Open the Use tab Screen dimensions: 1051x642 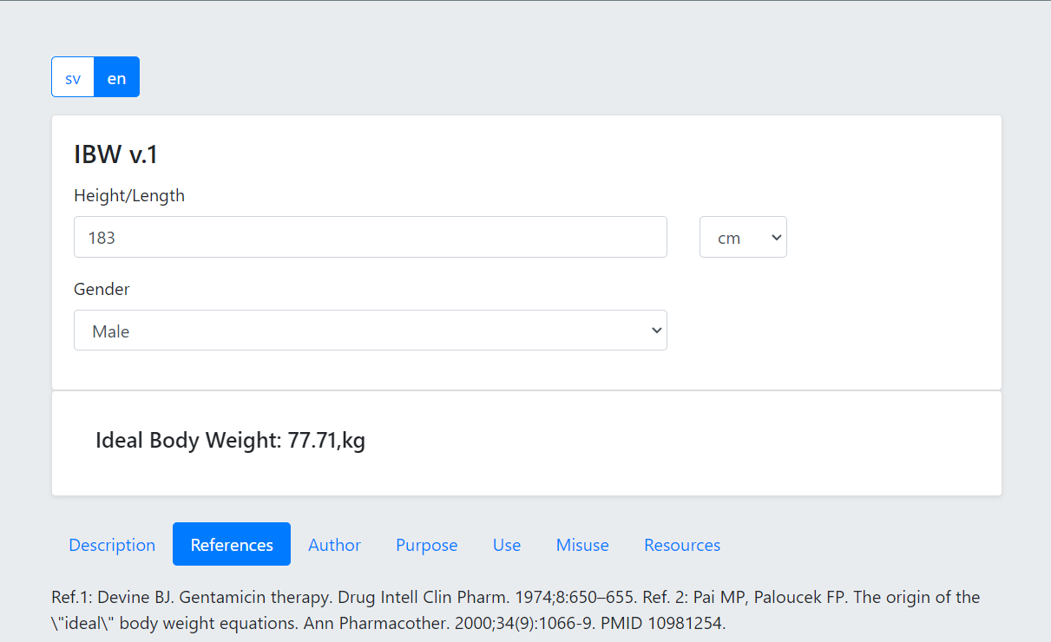(507, 545)
